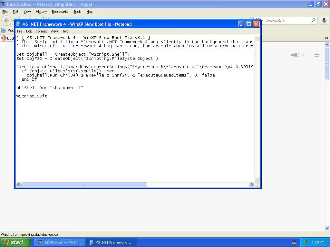330x247 pixels.
Task: Open the Notepad Edit menu
Action: tap(29, 31)
